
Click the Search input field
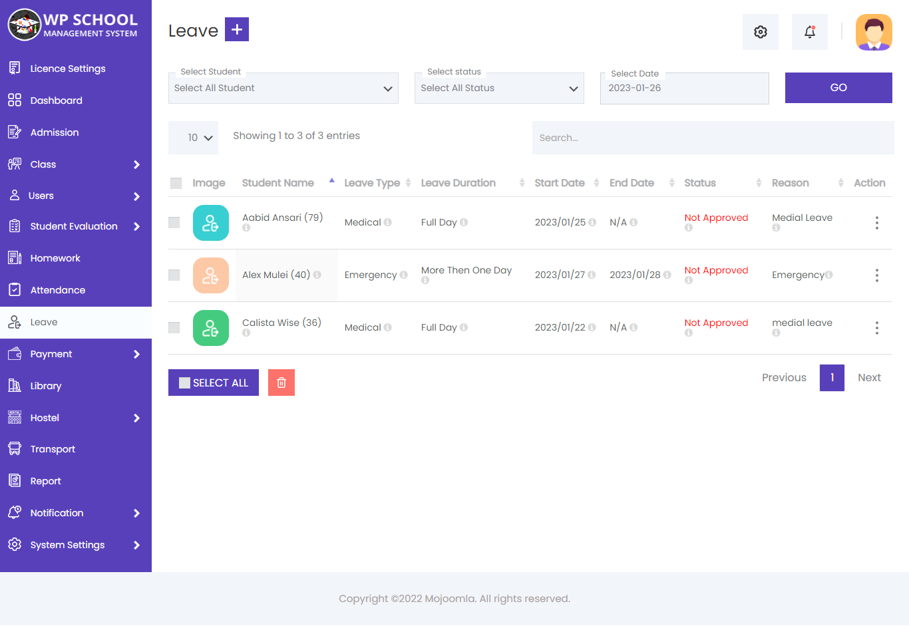click(x=713, y=138)
